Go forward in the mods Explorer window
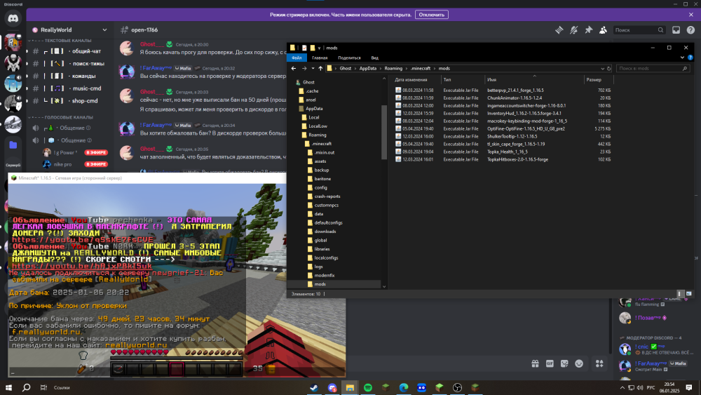 coord(304,69)
